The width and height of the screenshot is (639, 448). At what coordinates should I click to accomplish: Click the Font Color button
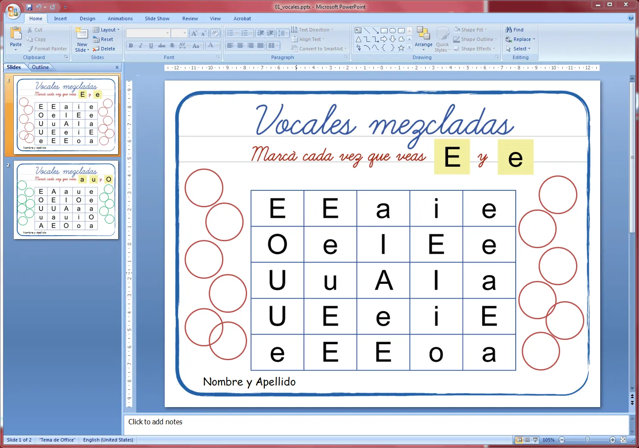tap(213, 45)
